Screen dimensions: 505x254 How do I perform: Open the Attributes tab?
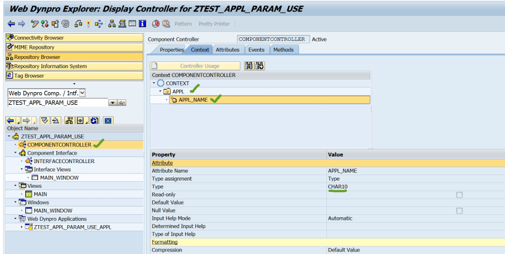(x=227, y=49)
